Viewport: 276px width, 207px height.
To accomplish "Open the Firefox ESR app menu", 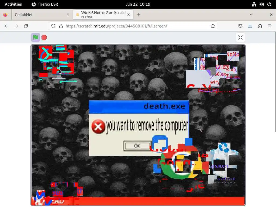I will (45, 4).
